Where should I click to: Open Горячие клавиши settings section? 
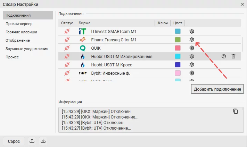(x=21, y=32)
